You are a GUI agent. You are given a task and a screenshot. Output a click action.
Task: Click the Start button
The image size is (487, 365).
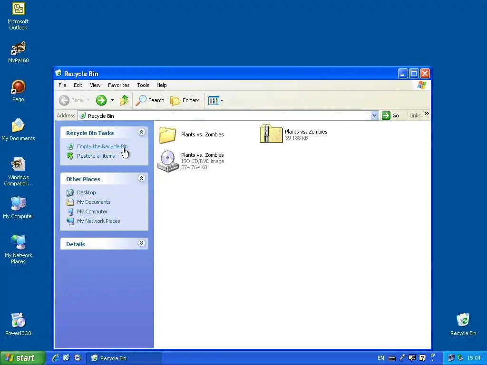(22, 358)
